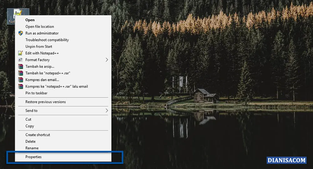Image resolution: width=313 pixels, height=169 pixels.
Task: Select Restore previous versions
Action: point(63,102)
